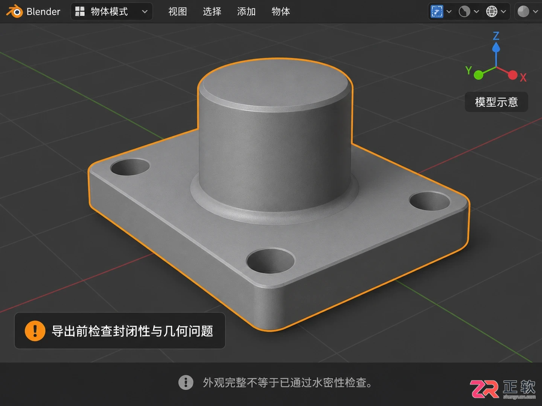Click the blue Z axis gizmo handle

pyautogui.click(x=496, y=47)
